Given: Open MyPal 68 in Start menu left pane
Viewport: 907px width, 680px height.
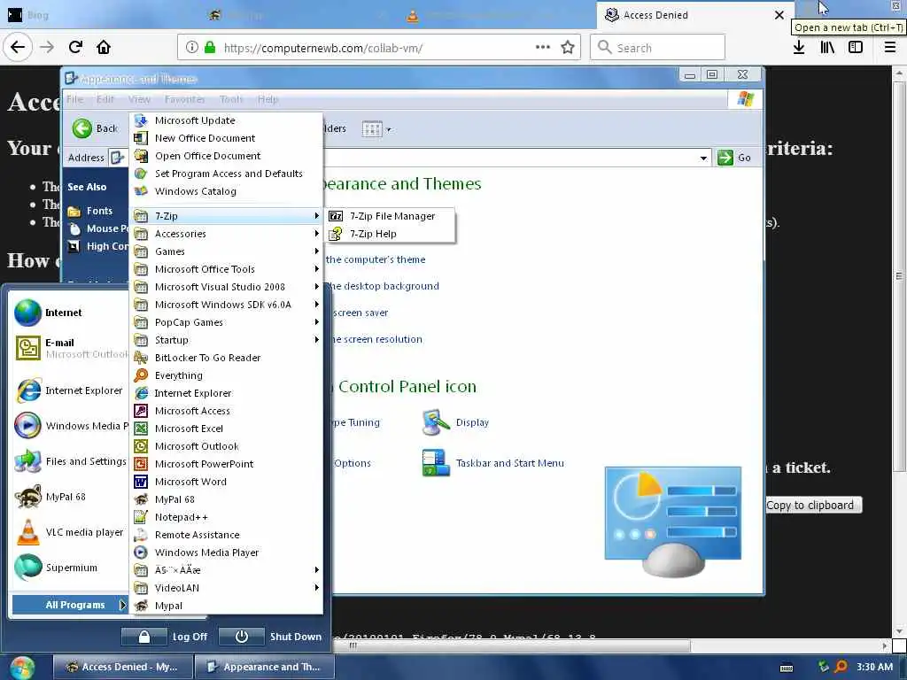Looking at the screenshot, I should (69, 497).
